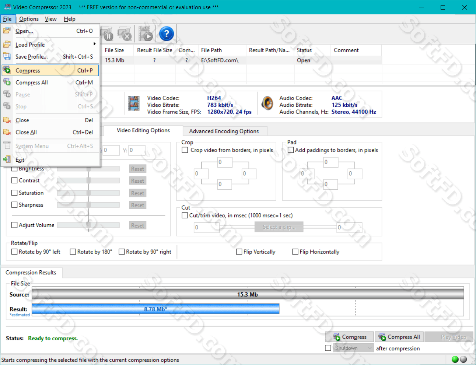This screenshot has height=365, width=476.
Task: Check Rotate by 90° right
Action: [x=122, y=252]
